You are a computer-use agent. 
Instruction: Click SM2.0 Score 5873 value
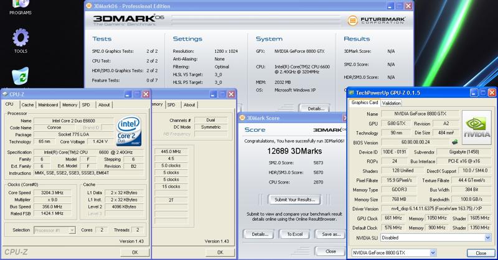[318, 162]
